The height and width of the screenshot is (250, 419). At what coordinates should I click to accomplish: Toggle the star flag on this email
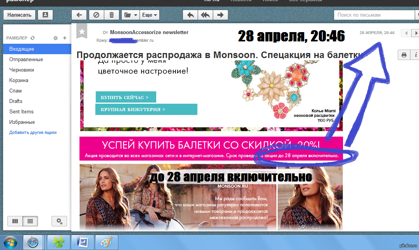pos(82,32)
